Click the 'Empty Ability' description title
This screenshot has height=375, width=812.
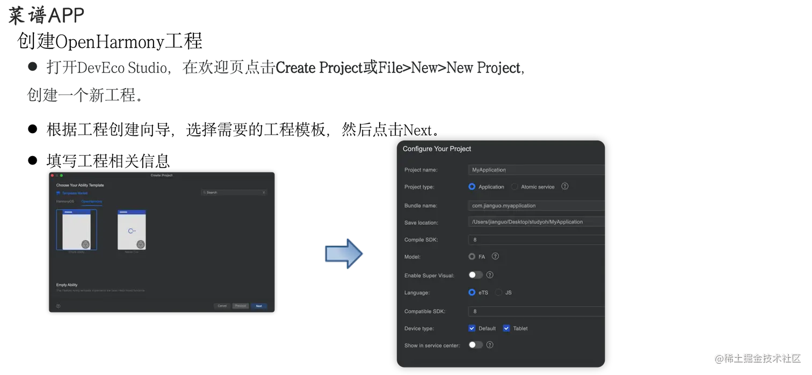coord(67,285)
